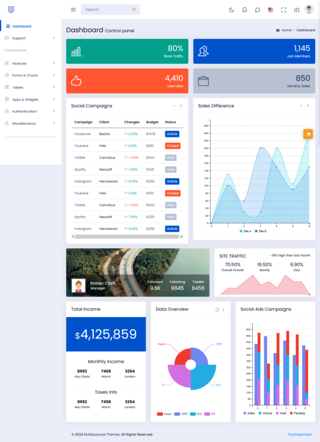Open the settings sliders icon
Image resolution: width=320 pixels, height=442 pixels.
[297, 10]
